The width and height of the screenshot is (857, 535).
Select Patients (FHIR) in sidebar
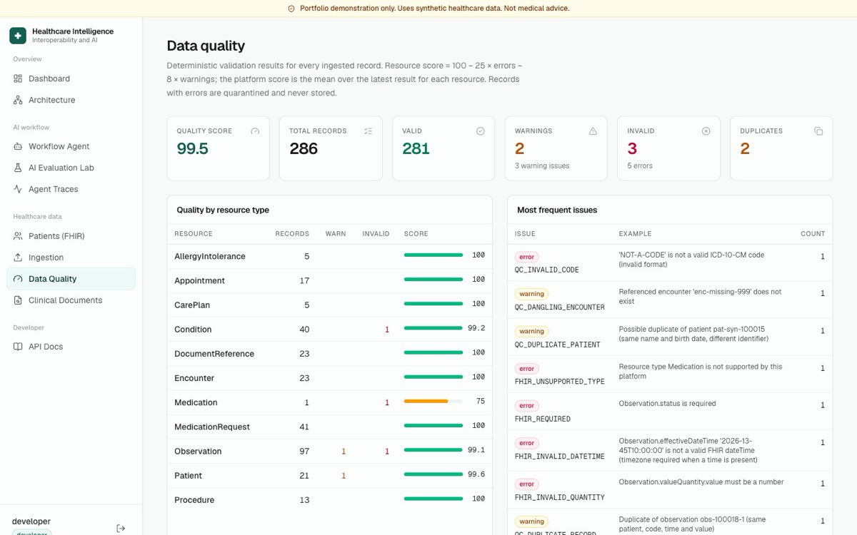[71, 236]
